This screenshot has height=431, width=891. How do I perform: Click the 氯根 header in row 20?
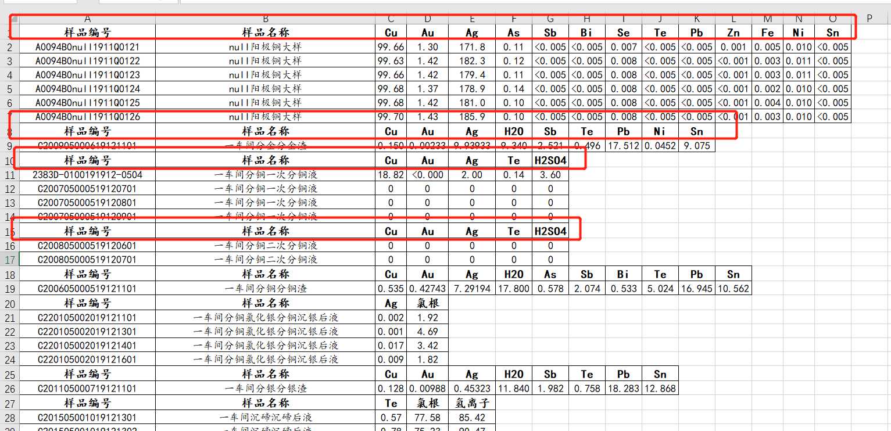[x=428, y=303]
